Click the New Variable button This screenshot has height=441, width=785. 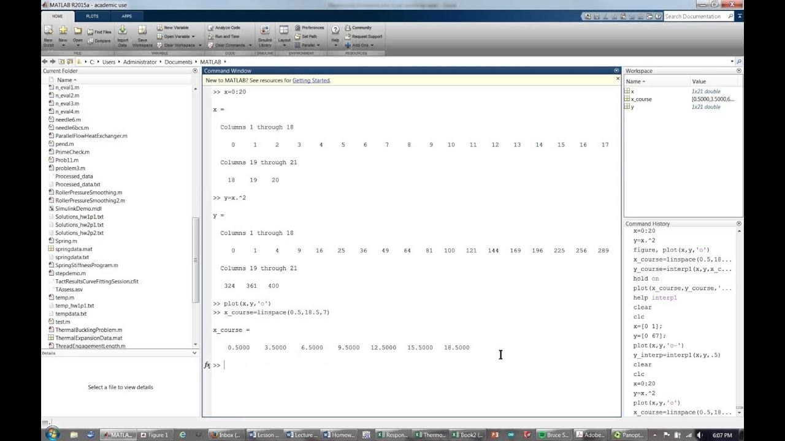coord(172,28)
